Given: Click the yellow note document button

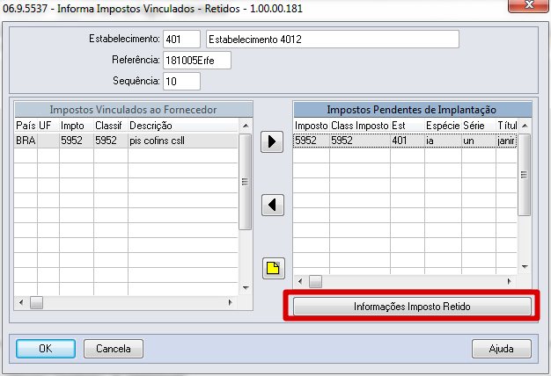Looking at the screenshot, I should pyautogui.click(x=274, y=268).
